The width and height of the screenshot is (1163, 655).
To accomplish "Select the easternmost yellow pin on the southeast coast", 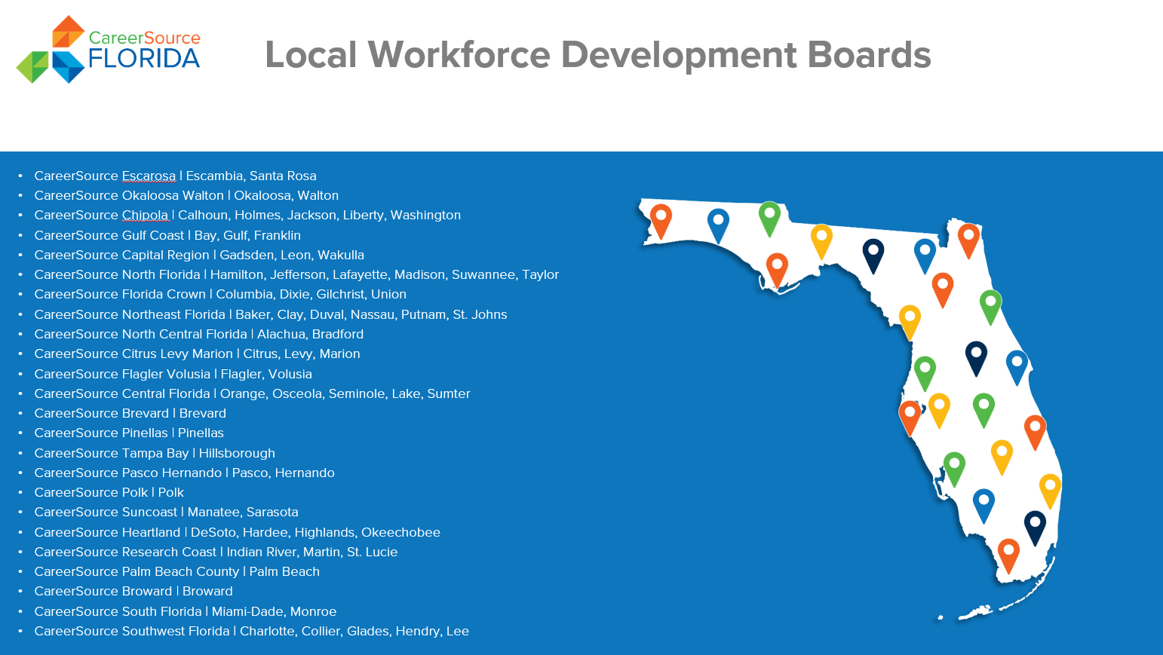I will [x=1050, y=488].
